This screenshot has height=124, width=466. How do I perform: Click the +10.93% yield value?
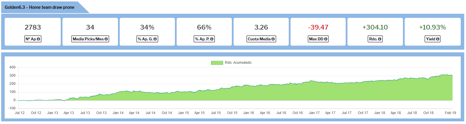point(432,27)
